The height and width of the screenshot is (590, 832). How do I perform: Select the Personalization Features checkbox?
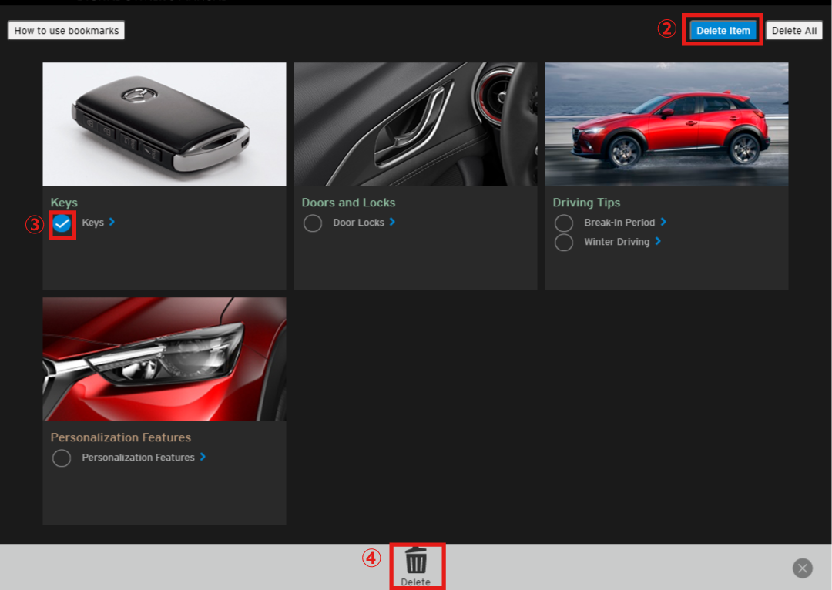[x=62, y=458]
